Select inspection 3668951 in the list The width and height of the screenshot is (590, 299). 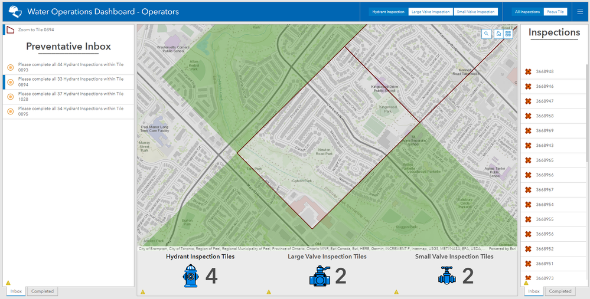click(553, 264)
